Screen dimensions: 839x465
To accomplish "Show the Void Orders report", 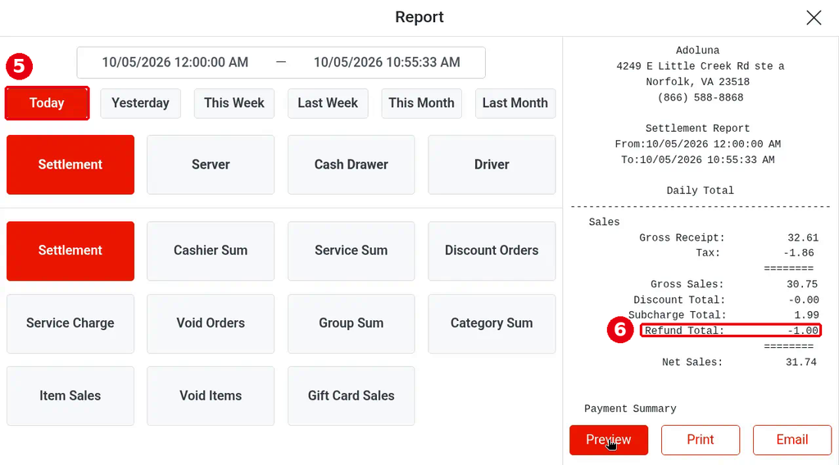I will tap(211, 323).
